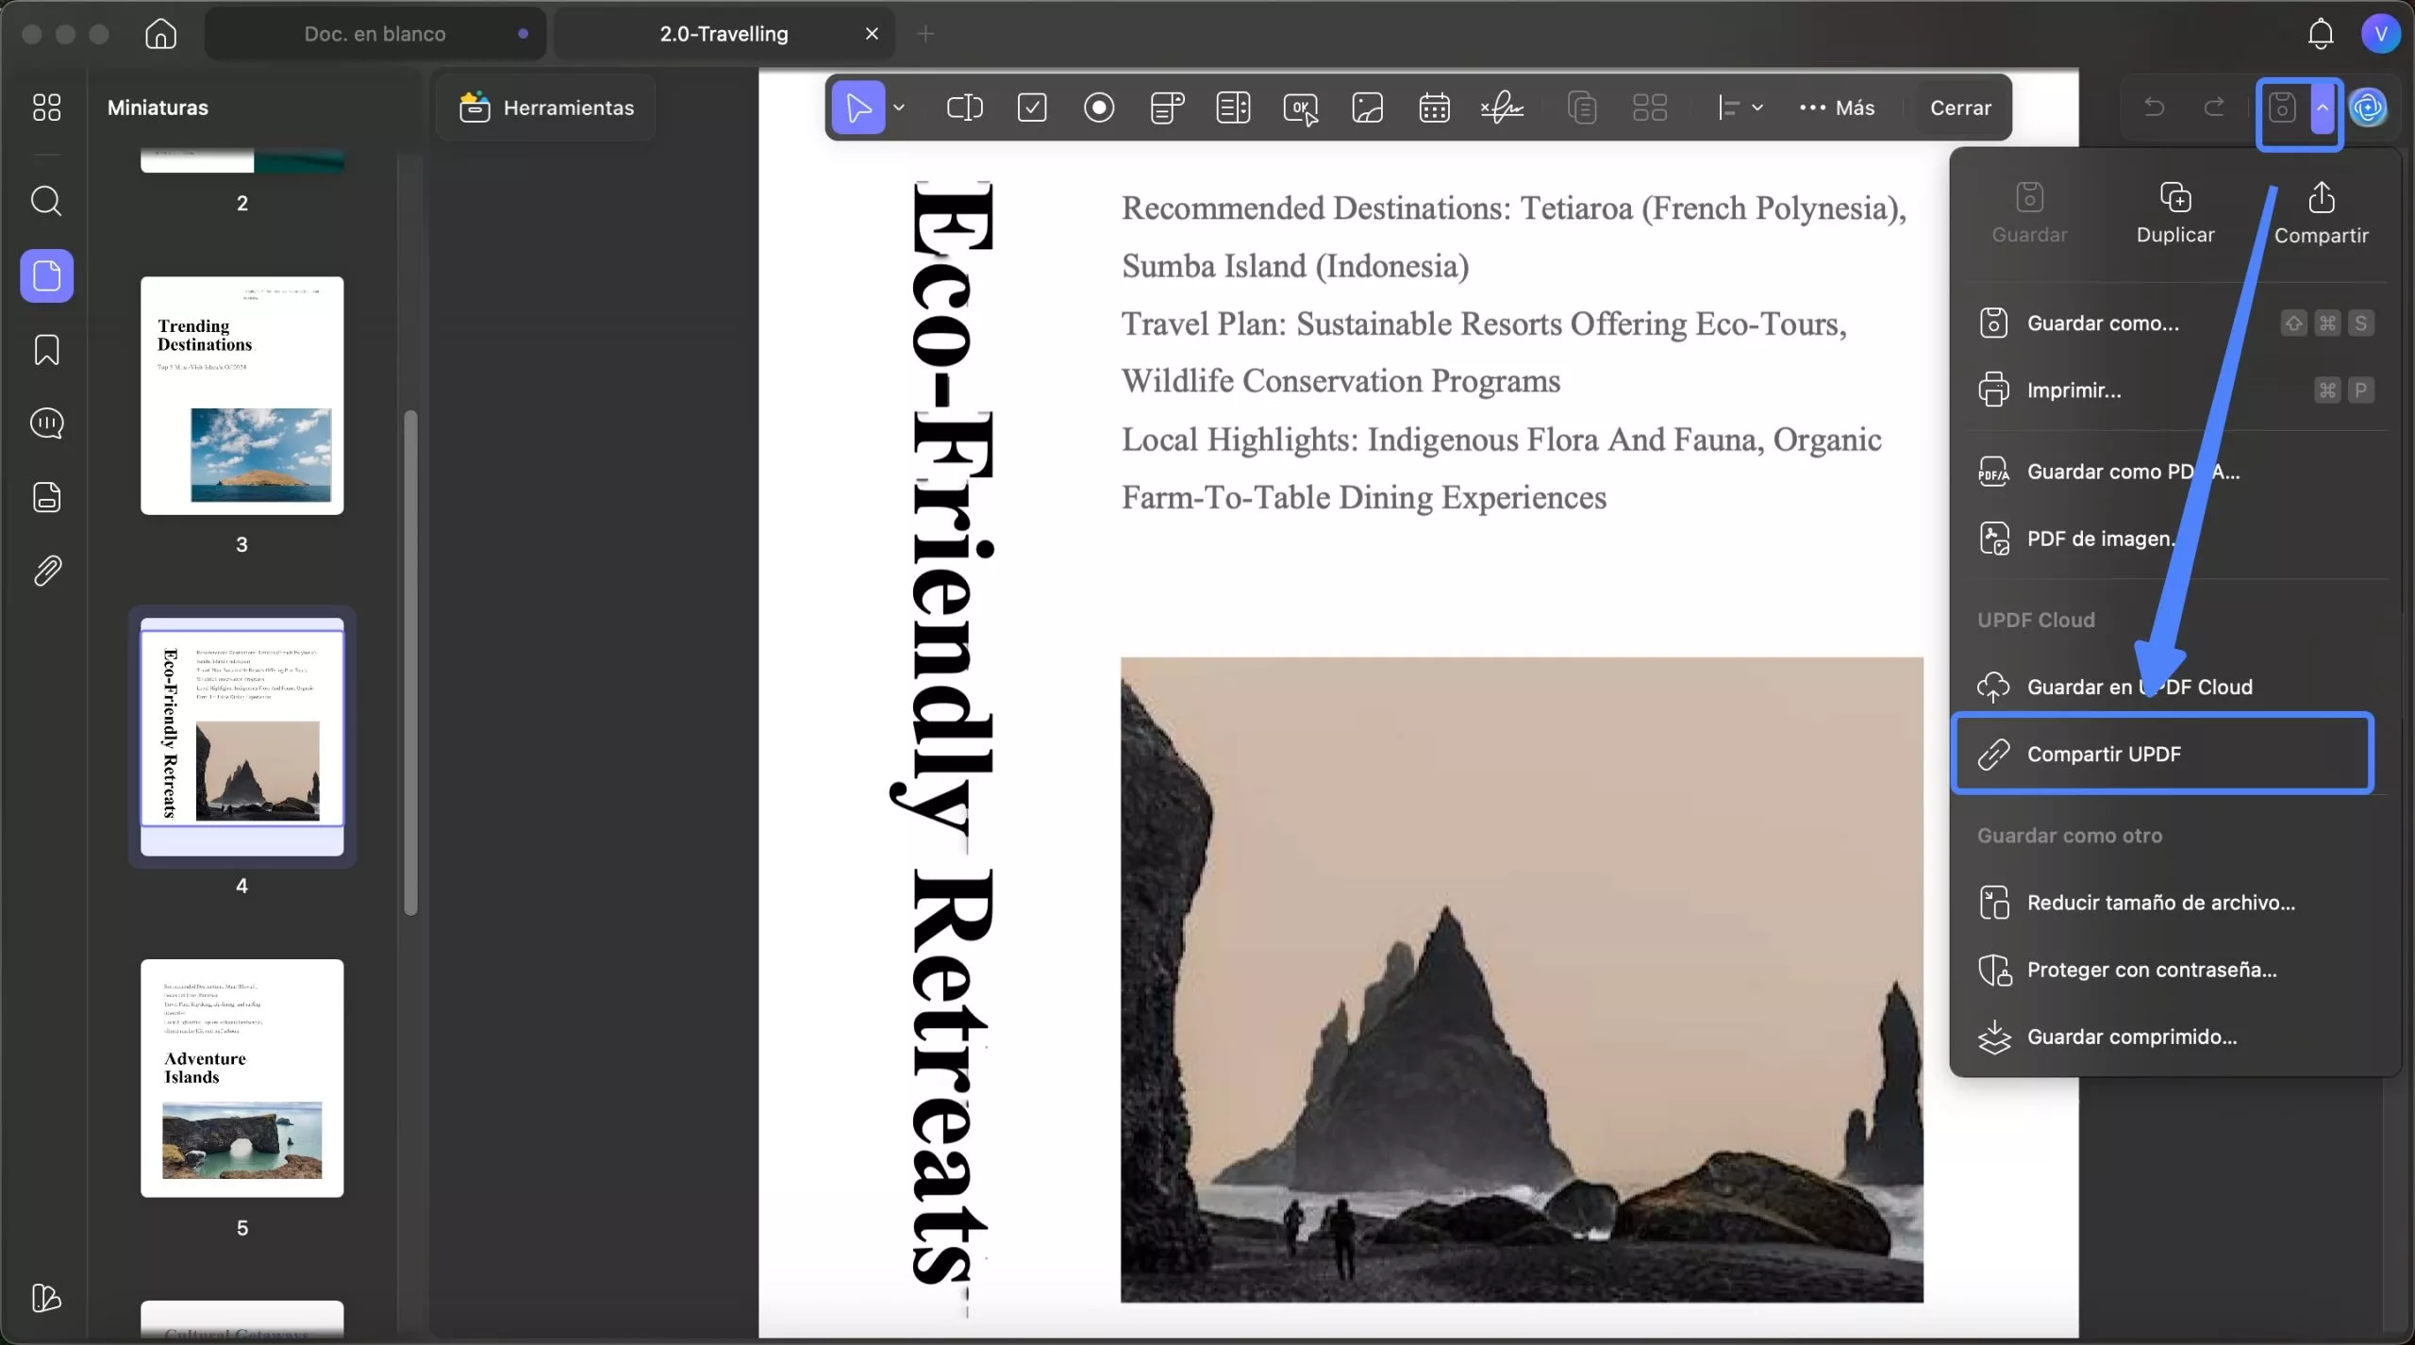Switch to the Doc. en blanco tab

[375, 34]
